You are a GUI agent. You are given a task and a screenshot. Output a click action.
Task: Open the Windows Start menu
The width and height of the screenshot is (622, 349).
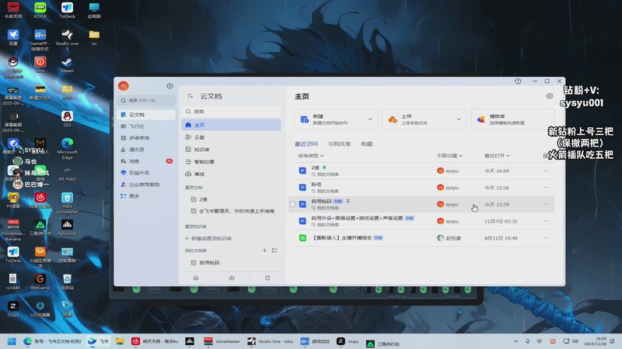pos(12,341)
